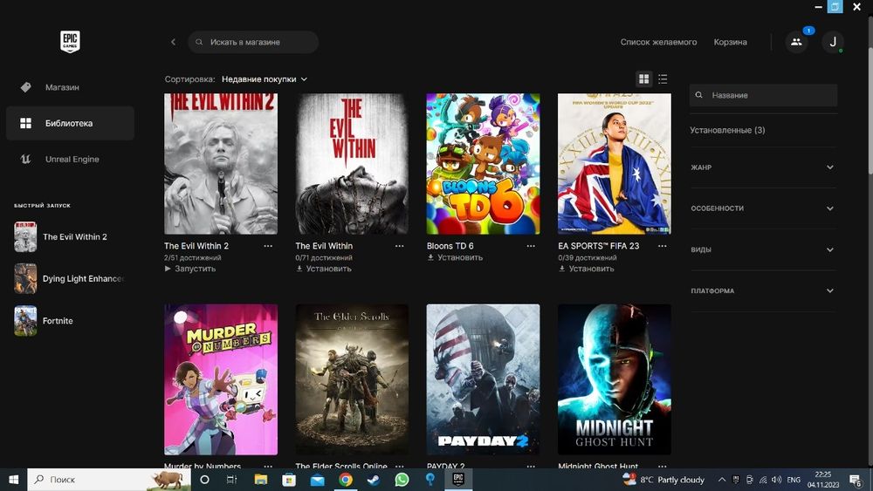Switch ENG input language
Image resolution: width=873 pixels, height=491 pixels.
pos(794,480)
